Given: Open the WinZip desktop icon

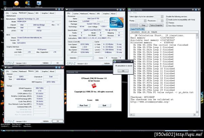Looking at the screenshot, I should click(28, 4).
